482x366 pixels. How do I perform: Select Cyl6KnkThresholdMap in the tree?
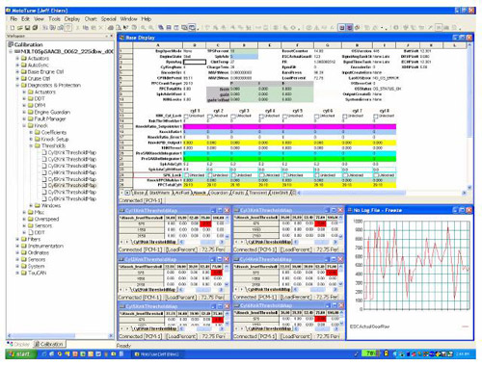[72, 185]
